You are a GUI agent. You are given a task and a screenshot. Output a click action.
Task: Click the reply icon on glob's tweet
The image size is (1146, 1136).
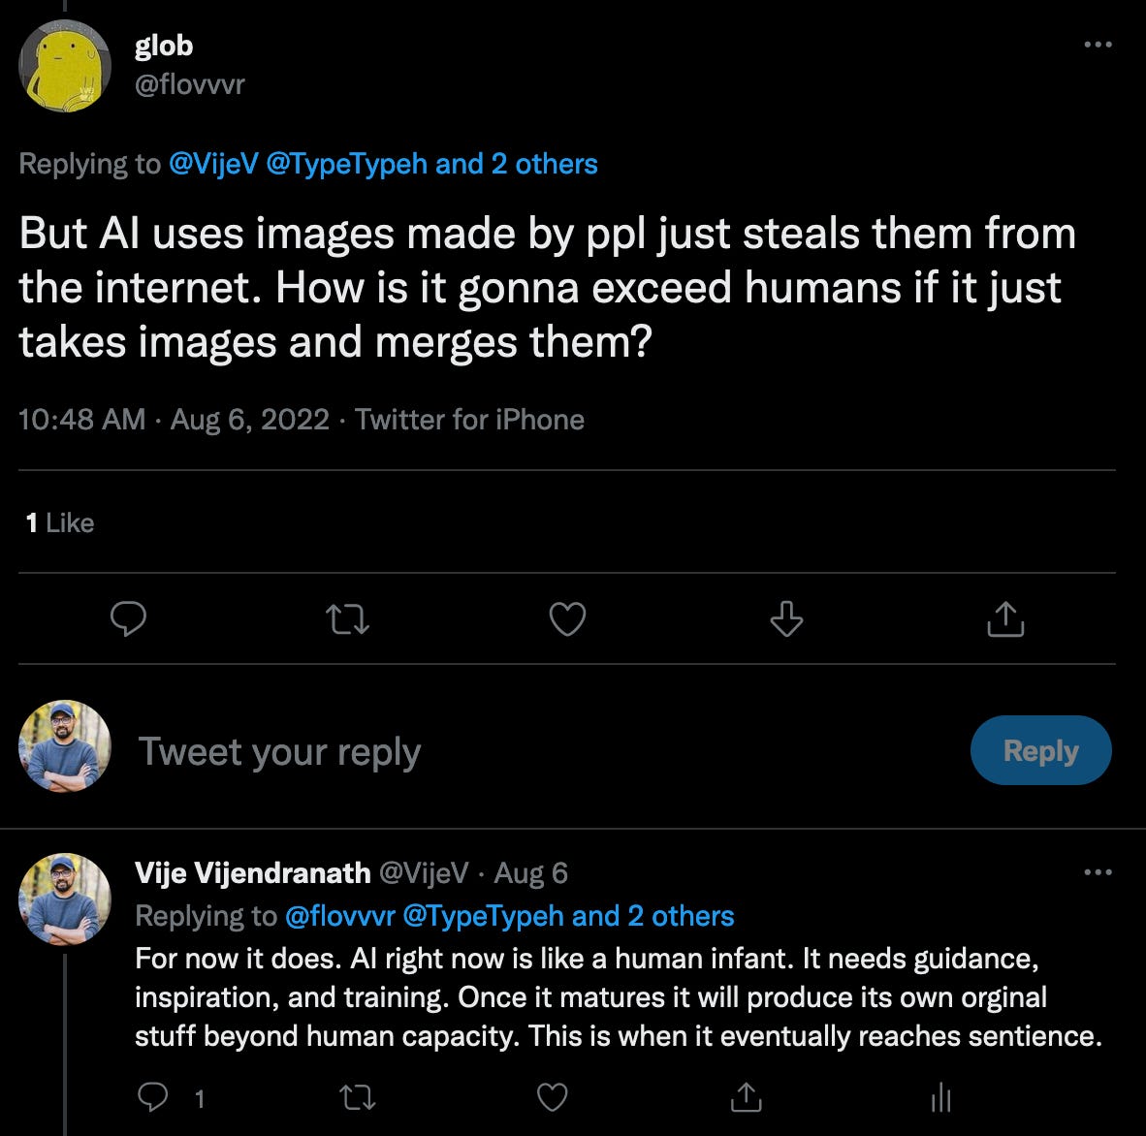128,618
